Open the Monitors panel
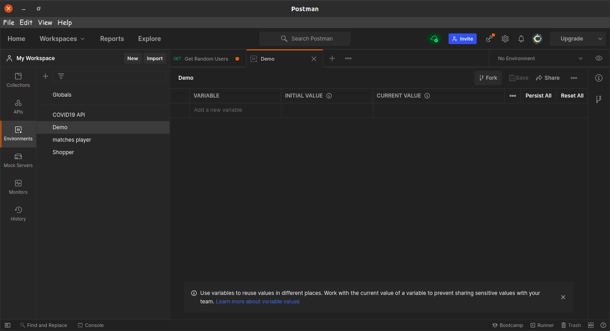Image resolution: width=610 pixels, height=331 pixels. pos(18,187)
